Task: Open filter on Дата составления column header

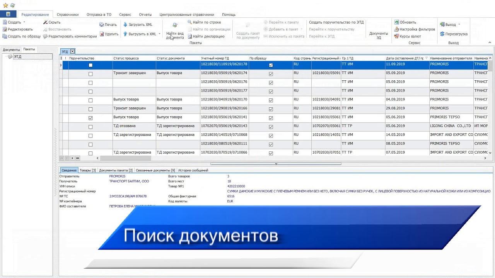Action: [x=427, y=58]
